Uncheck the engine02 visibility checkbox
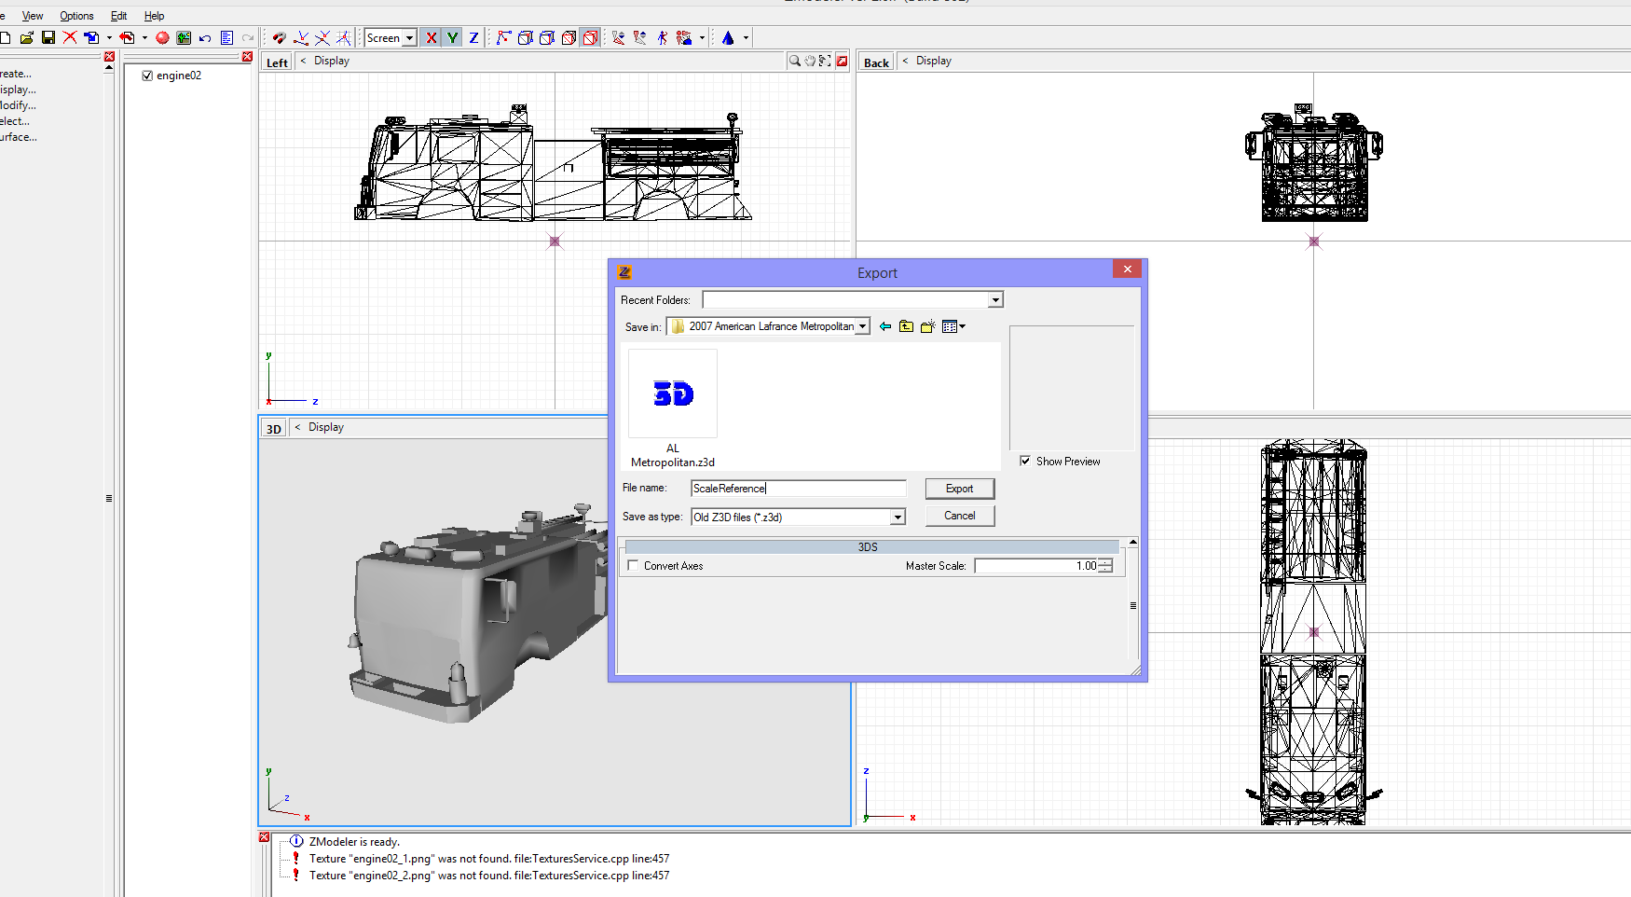The height and width of the screenshot is (897, 1631). [146, 76]
